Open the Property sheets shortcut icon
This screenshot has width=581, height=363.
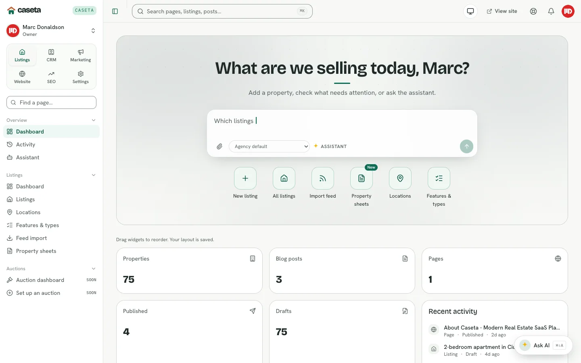click(x=362, y=178)
